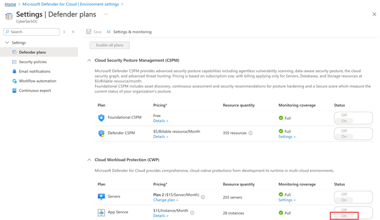
Task: Clear the sidebar search with x icon
Action: [64, 32]
